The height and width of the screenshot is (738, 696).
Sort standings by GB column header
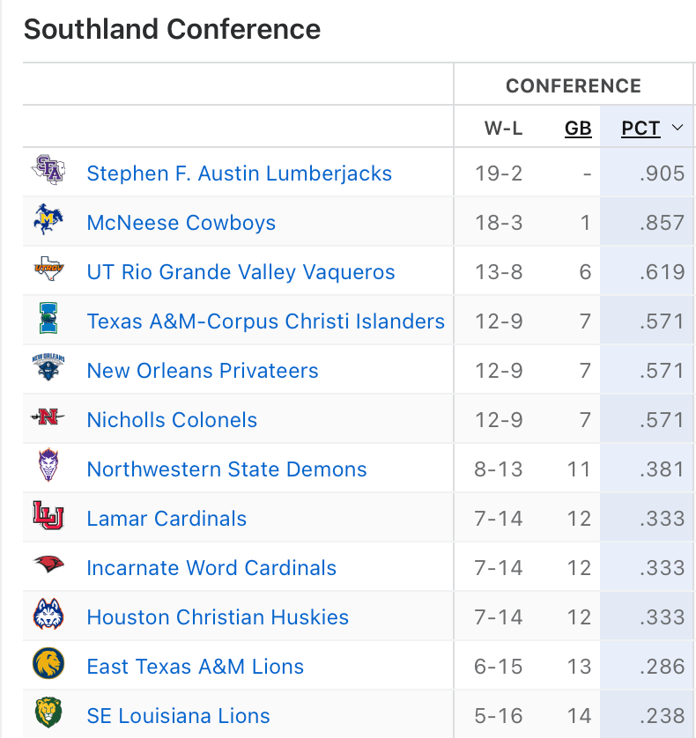(x=578, y=129)
